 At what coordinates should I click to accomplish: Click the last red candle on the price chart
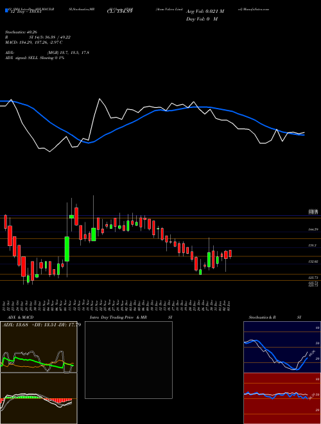pyautogui.click(x=230, y=253)
